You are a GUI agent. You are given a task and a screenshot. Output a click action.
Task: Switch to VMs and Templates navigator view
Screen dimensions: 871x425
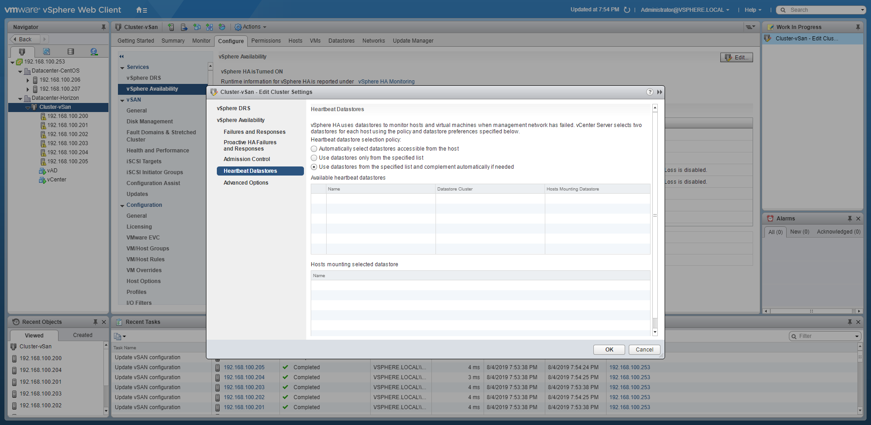46,52
